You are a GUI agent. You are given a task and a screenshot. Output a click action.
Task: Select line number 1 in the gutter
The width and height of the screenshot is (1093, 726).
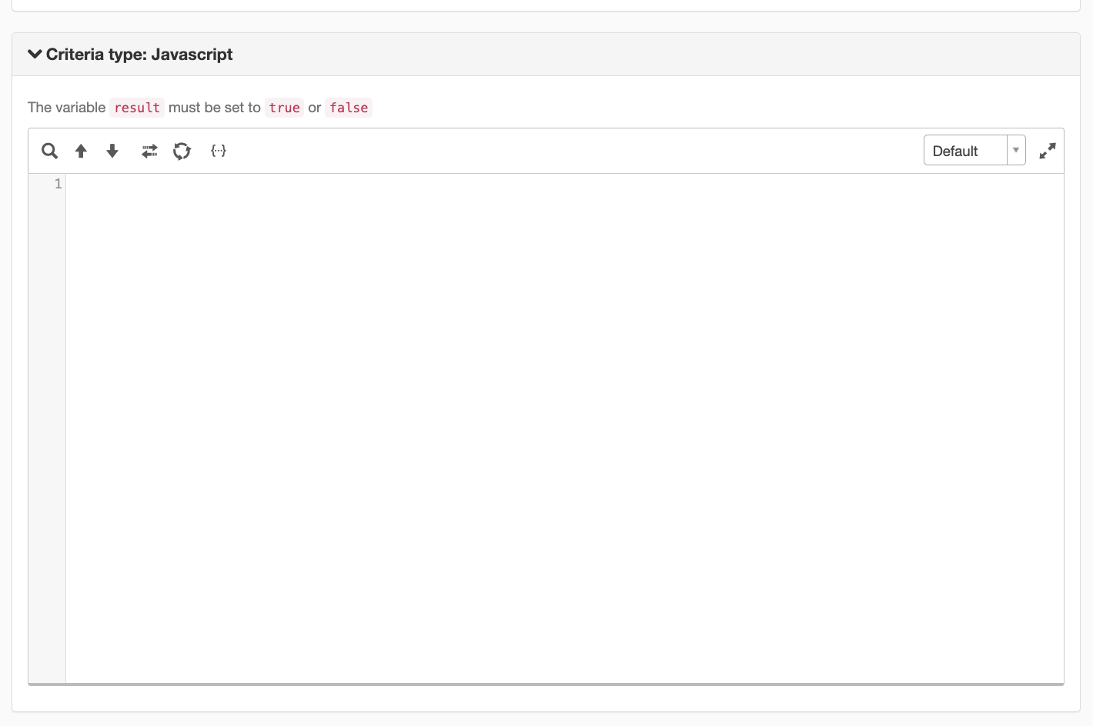pyautogui.click(x=58, y=184)
